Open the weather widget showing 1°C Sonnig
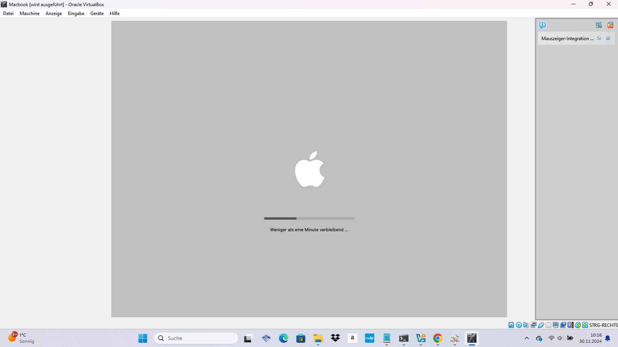 pos(22,338)
